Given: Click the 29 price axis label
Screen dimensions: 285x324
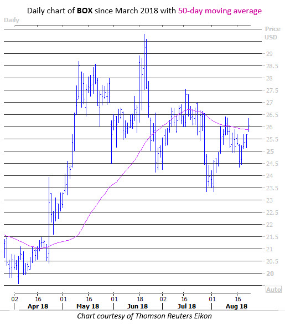Looking at the screenshot, I should click(x=269, y=54).
